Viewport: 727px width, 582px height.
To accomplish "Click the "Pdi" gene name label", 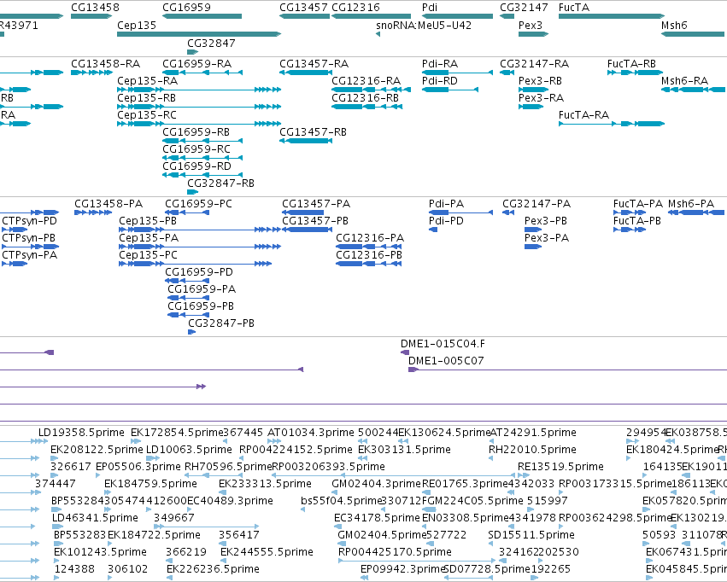I will (430, 8).
